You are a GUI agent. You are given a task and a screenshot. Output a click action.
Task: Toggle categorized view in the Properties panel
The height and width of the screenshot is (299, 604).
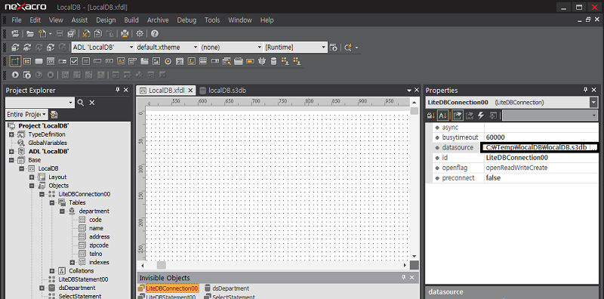[x=431, y=115]
